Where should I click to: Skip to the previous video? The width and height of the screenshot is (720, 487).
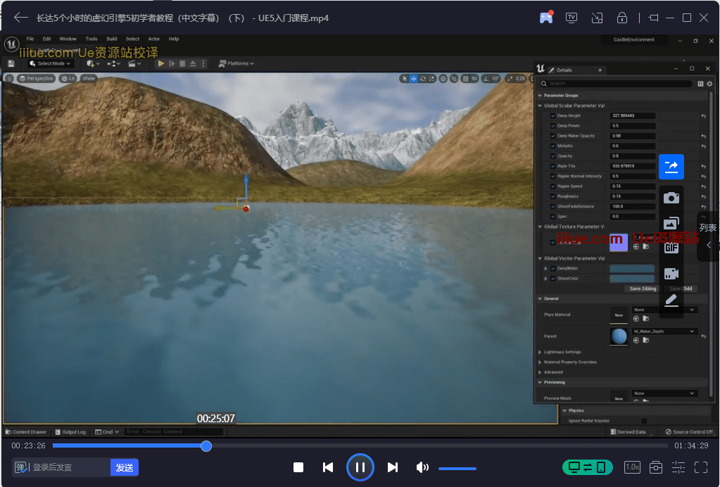pyautogui.click(x=328, y=467)
